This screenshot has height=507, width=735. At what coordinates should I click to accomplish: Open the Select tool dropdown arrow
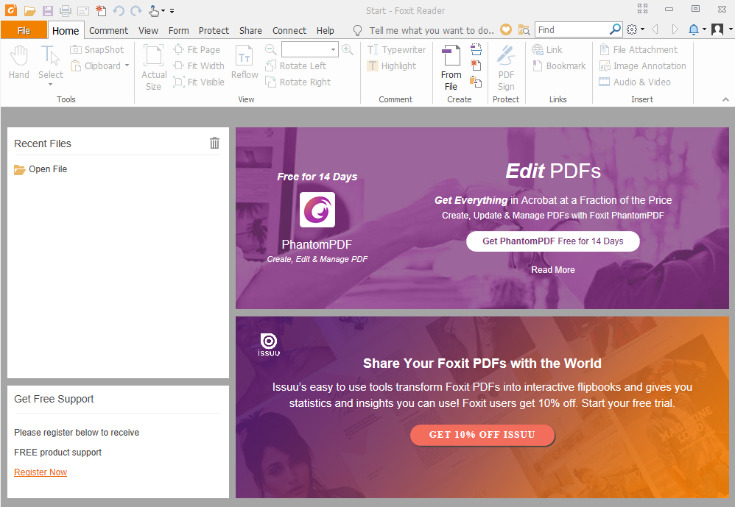click(x=51, y=85)
